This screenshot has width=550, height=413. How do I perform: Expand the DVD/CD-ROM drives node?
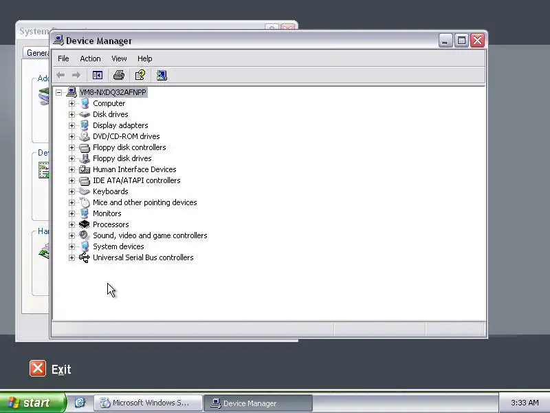(x=72, y=136)
